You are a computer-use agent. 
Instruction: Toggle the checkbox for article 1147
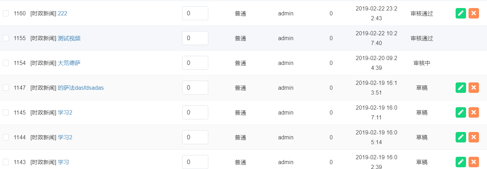(6, 88)
